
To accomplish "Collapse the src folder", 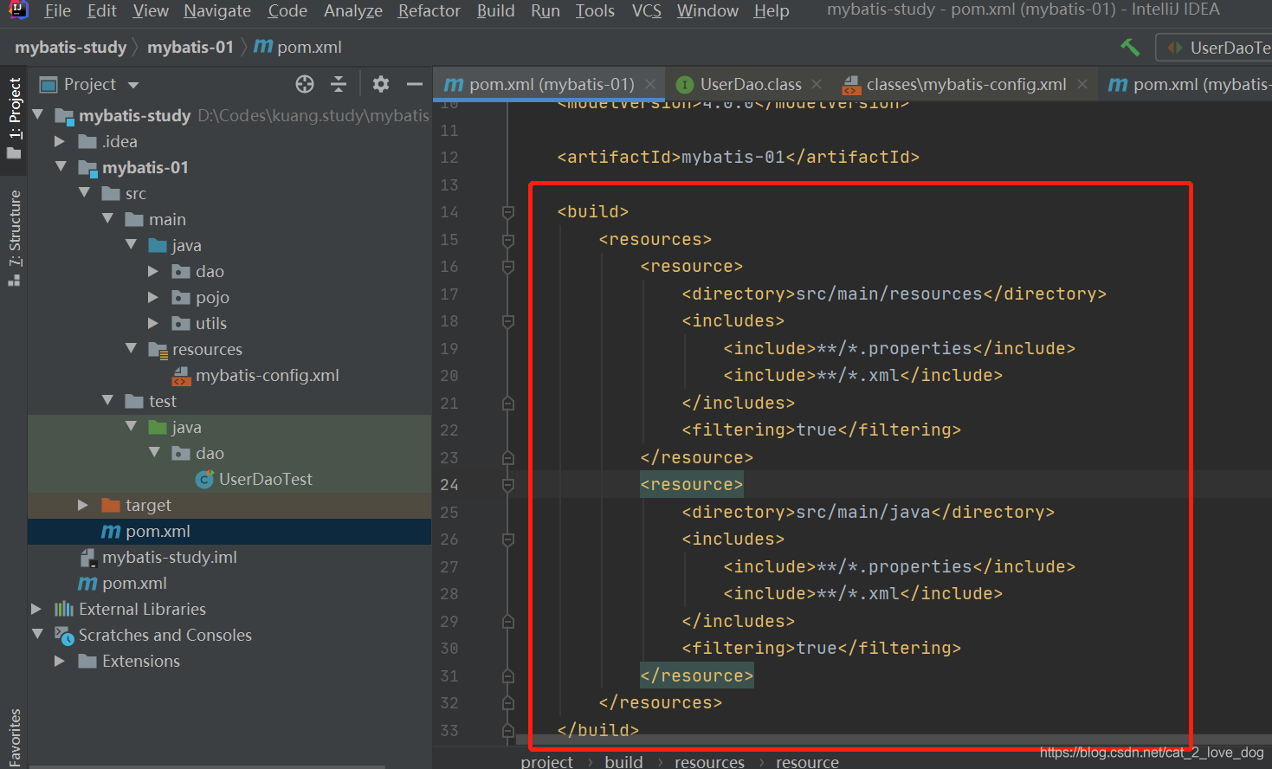I will pos(84,192).
